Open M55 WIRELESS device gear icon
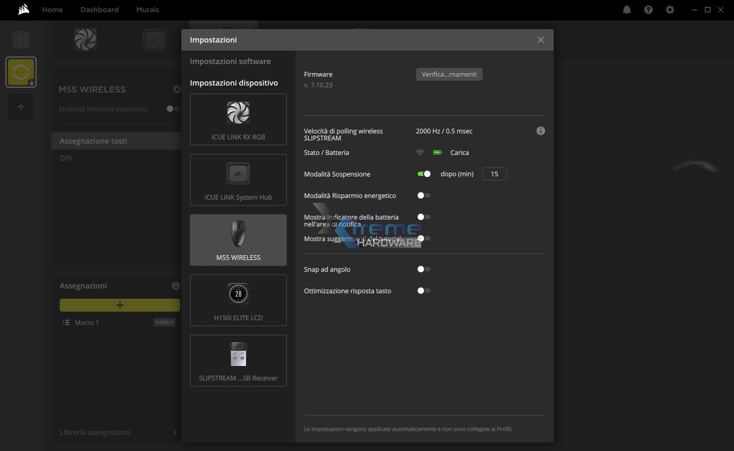This screenshot has width=734, height=451. pyautogui.click(x=177, y=89)
